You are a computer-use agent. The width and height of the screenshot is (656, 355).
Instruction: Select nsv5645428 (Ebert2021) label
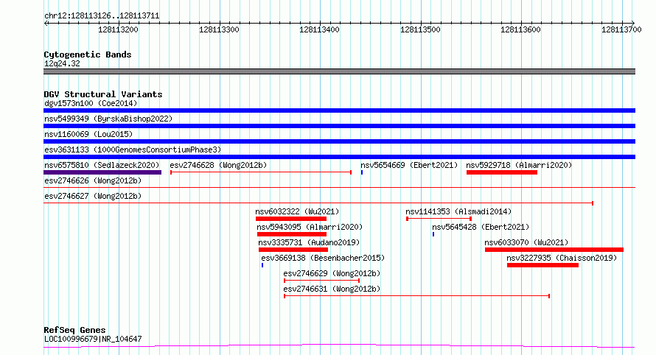click(481, 227)
